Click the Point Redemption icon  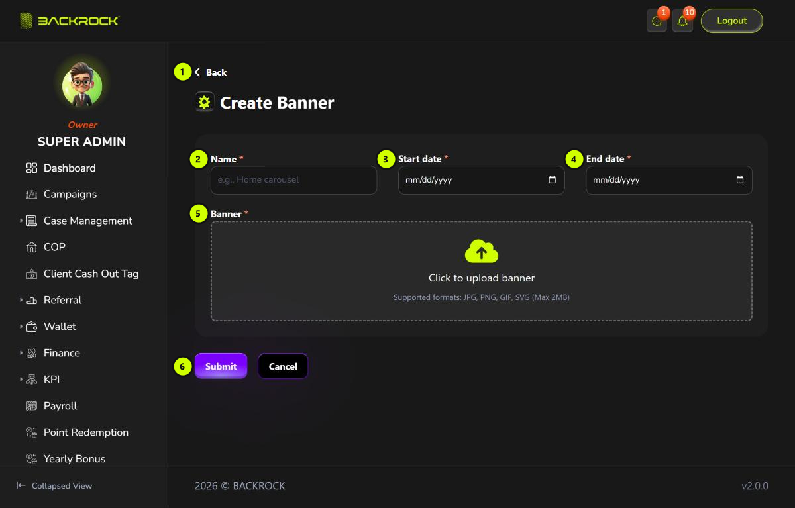pos(32,433)
